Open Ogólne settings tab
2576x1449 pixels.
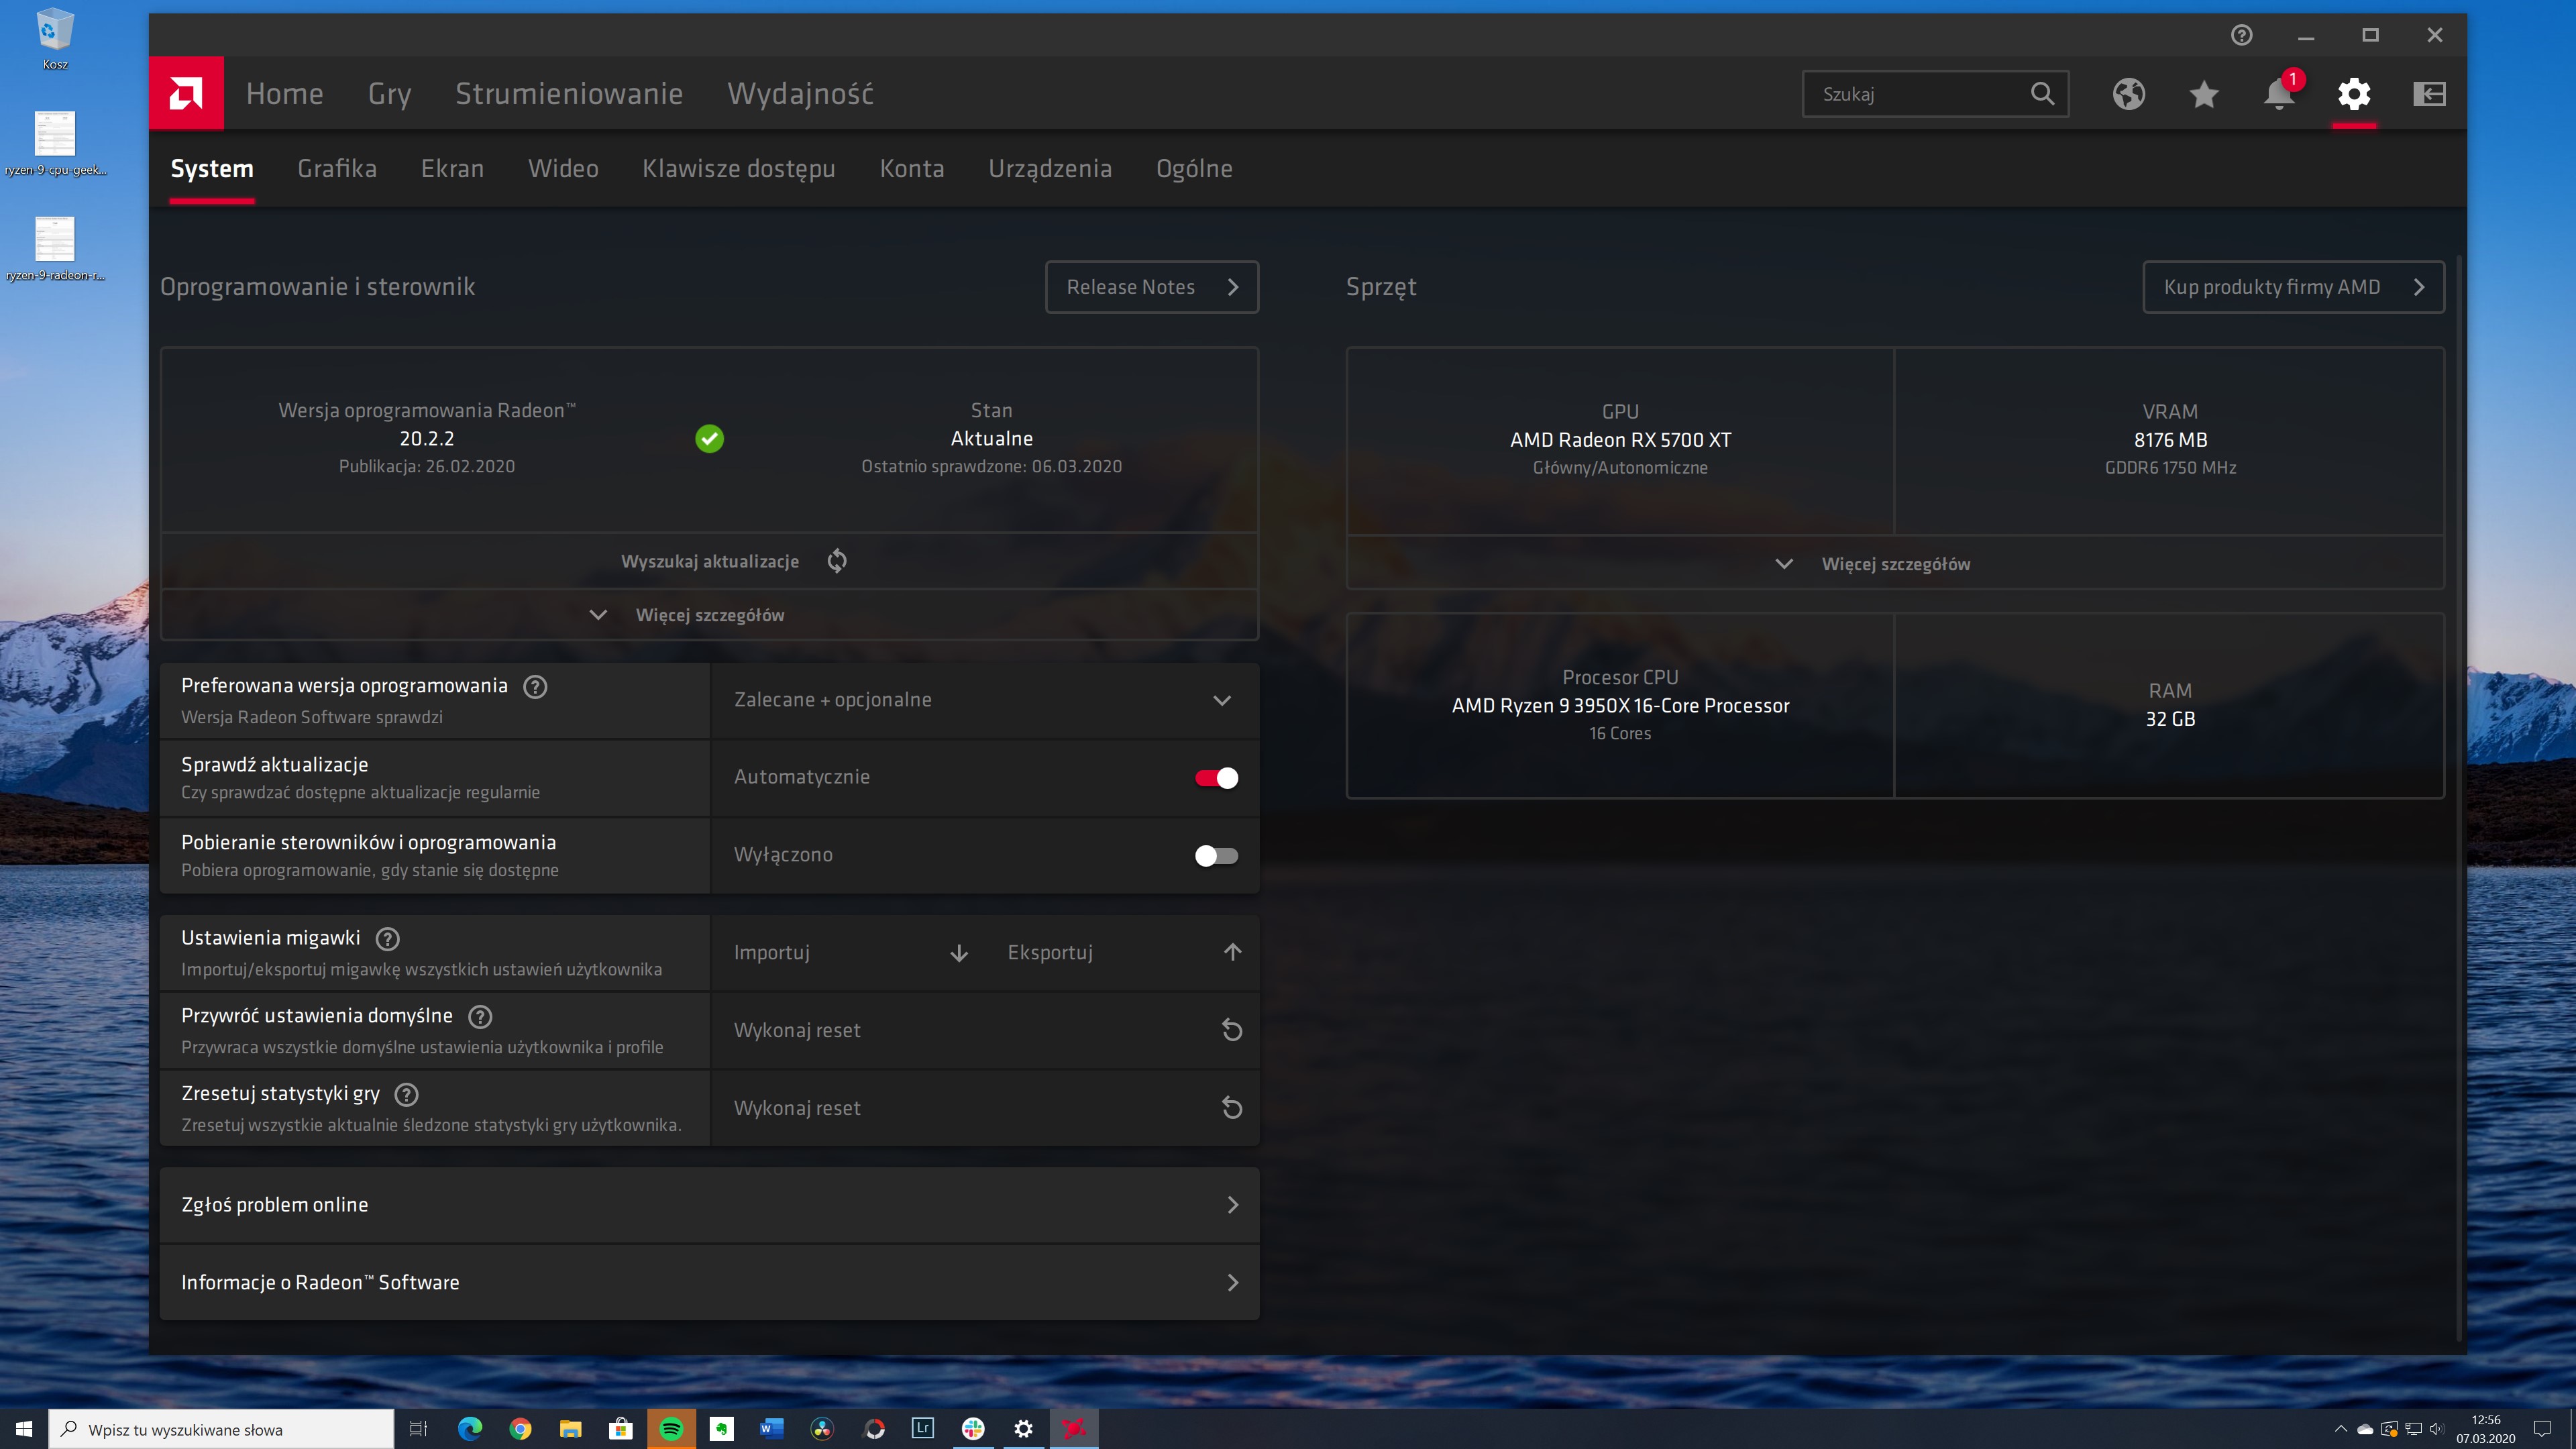(x=1194, y=169)
